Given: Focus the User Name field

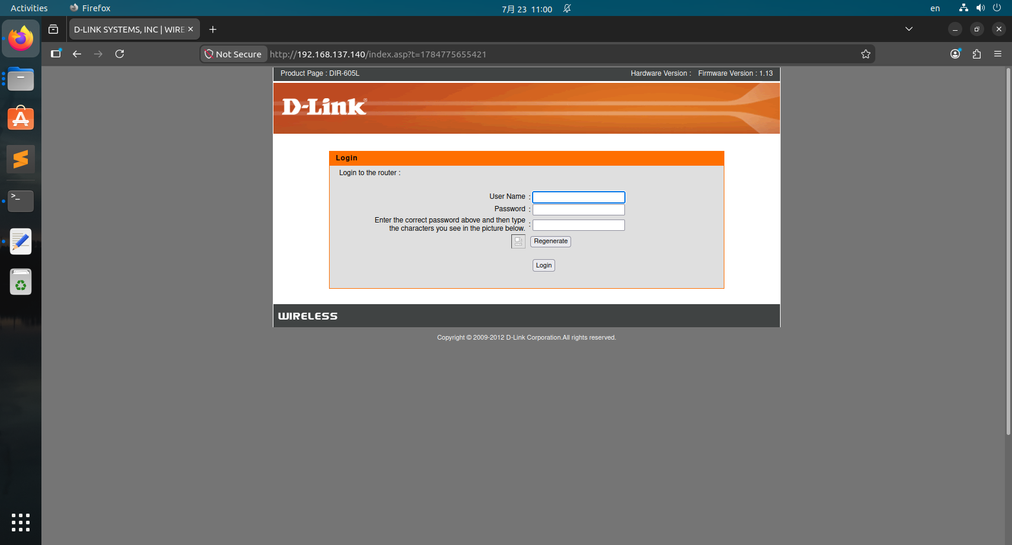Looking at the screenshot, I should click(x=579, y=197).
